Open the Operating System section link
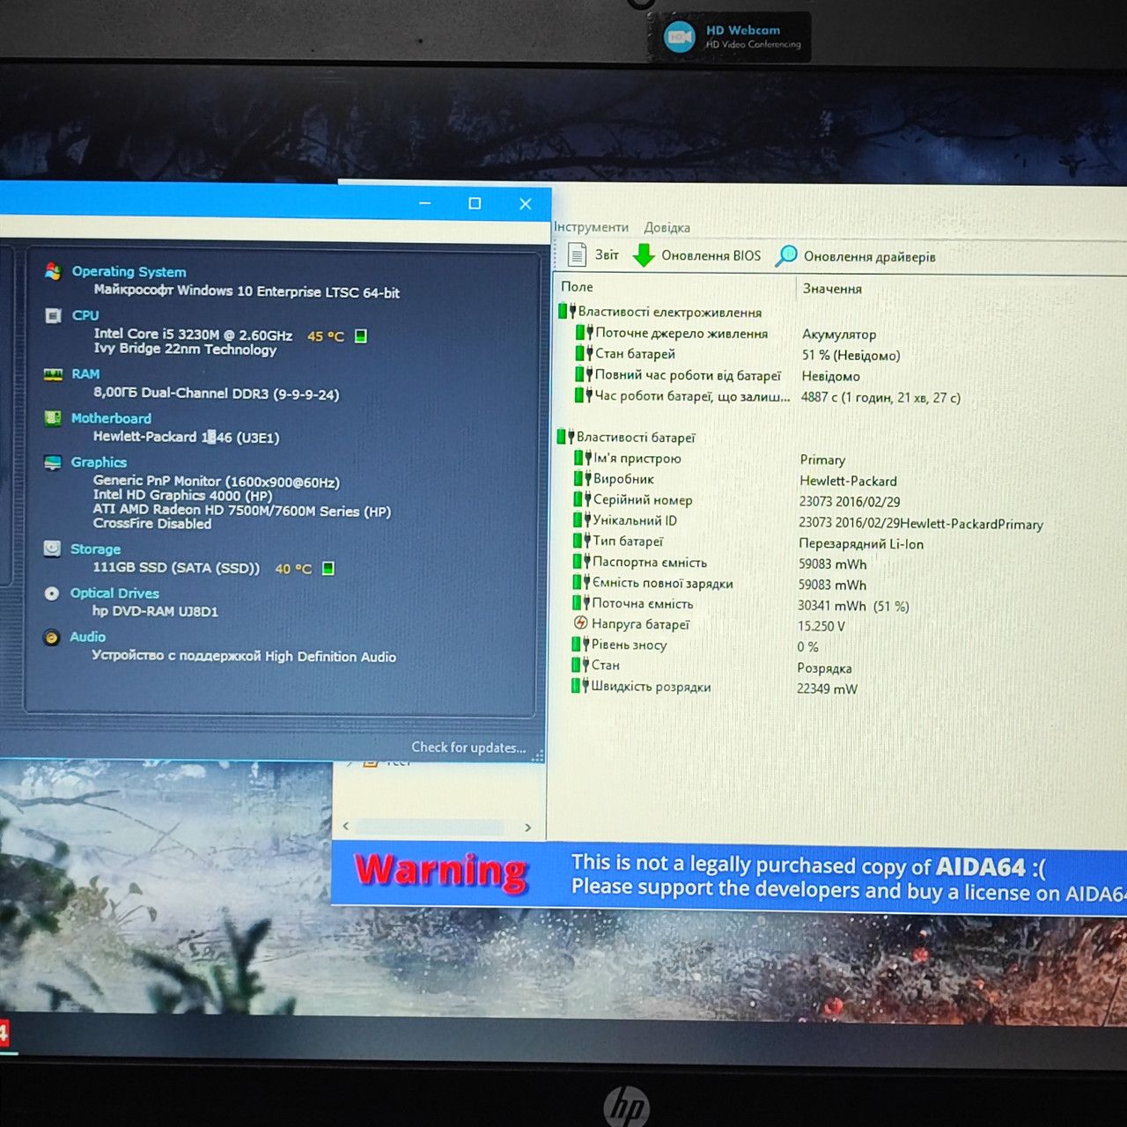The width and height of the screenshot is (1127, 1127). (129, 272)
